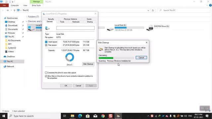Open Microsoft Store from taskbar

87,116
